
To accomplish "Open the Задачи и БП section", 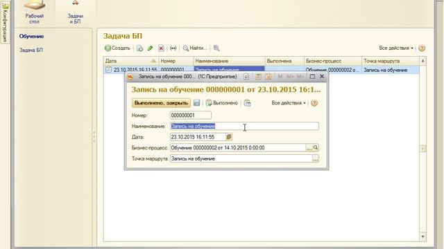I will (x=75, y=12).
